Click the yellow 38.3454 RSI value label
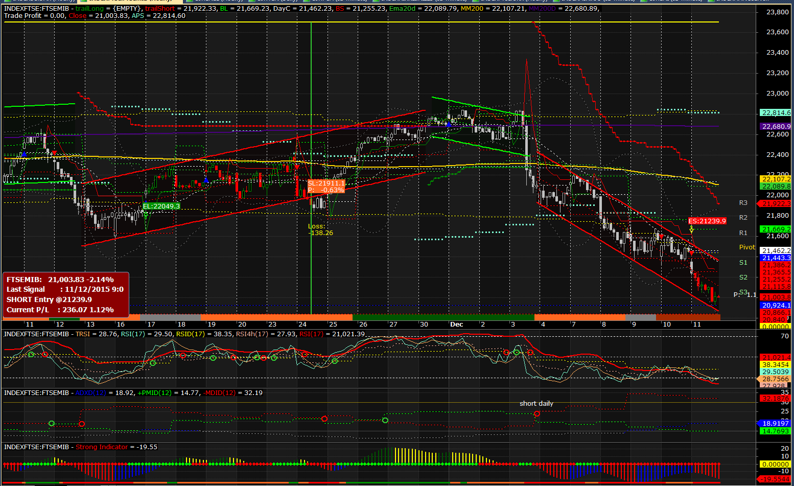Viewport: 794px width, 486px height. click(x=776, y=365)
